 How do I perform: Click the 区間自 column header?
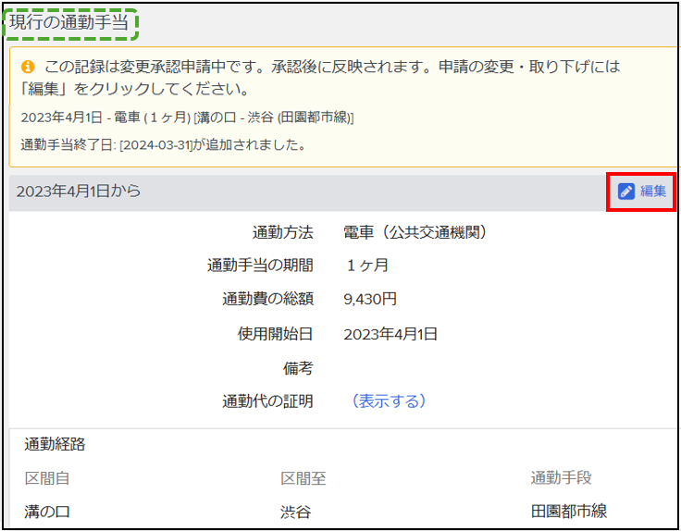(46, 478)
